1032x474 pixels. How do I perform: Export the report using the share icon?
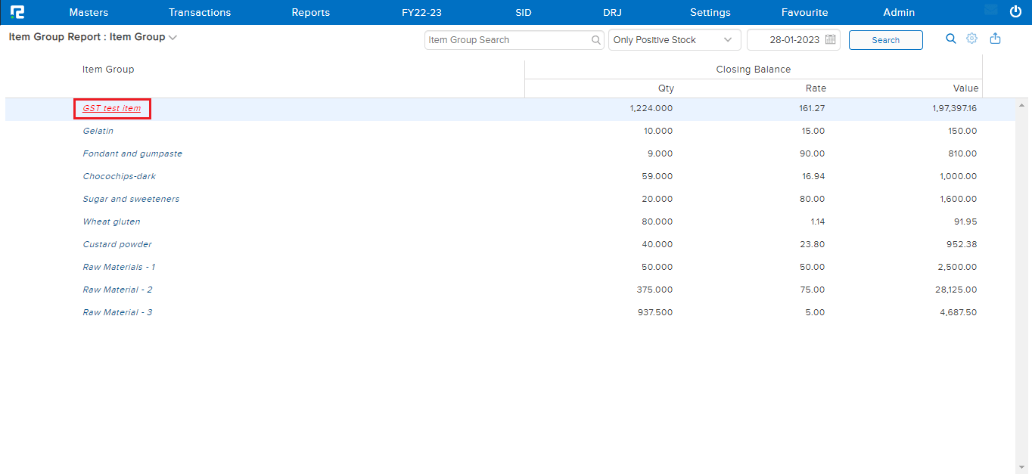(995, 38)
